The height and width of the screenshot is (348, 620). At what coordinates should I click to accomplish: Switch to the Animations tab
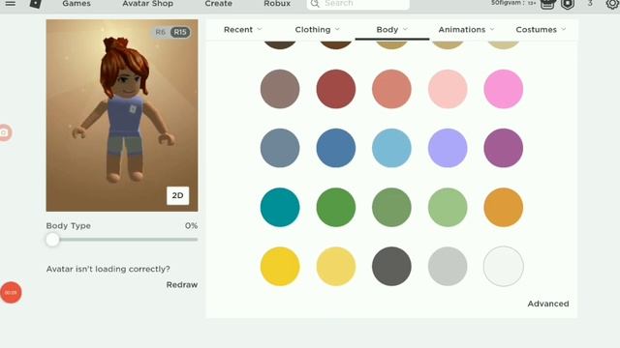(x=462, y=30)
